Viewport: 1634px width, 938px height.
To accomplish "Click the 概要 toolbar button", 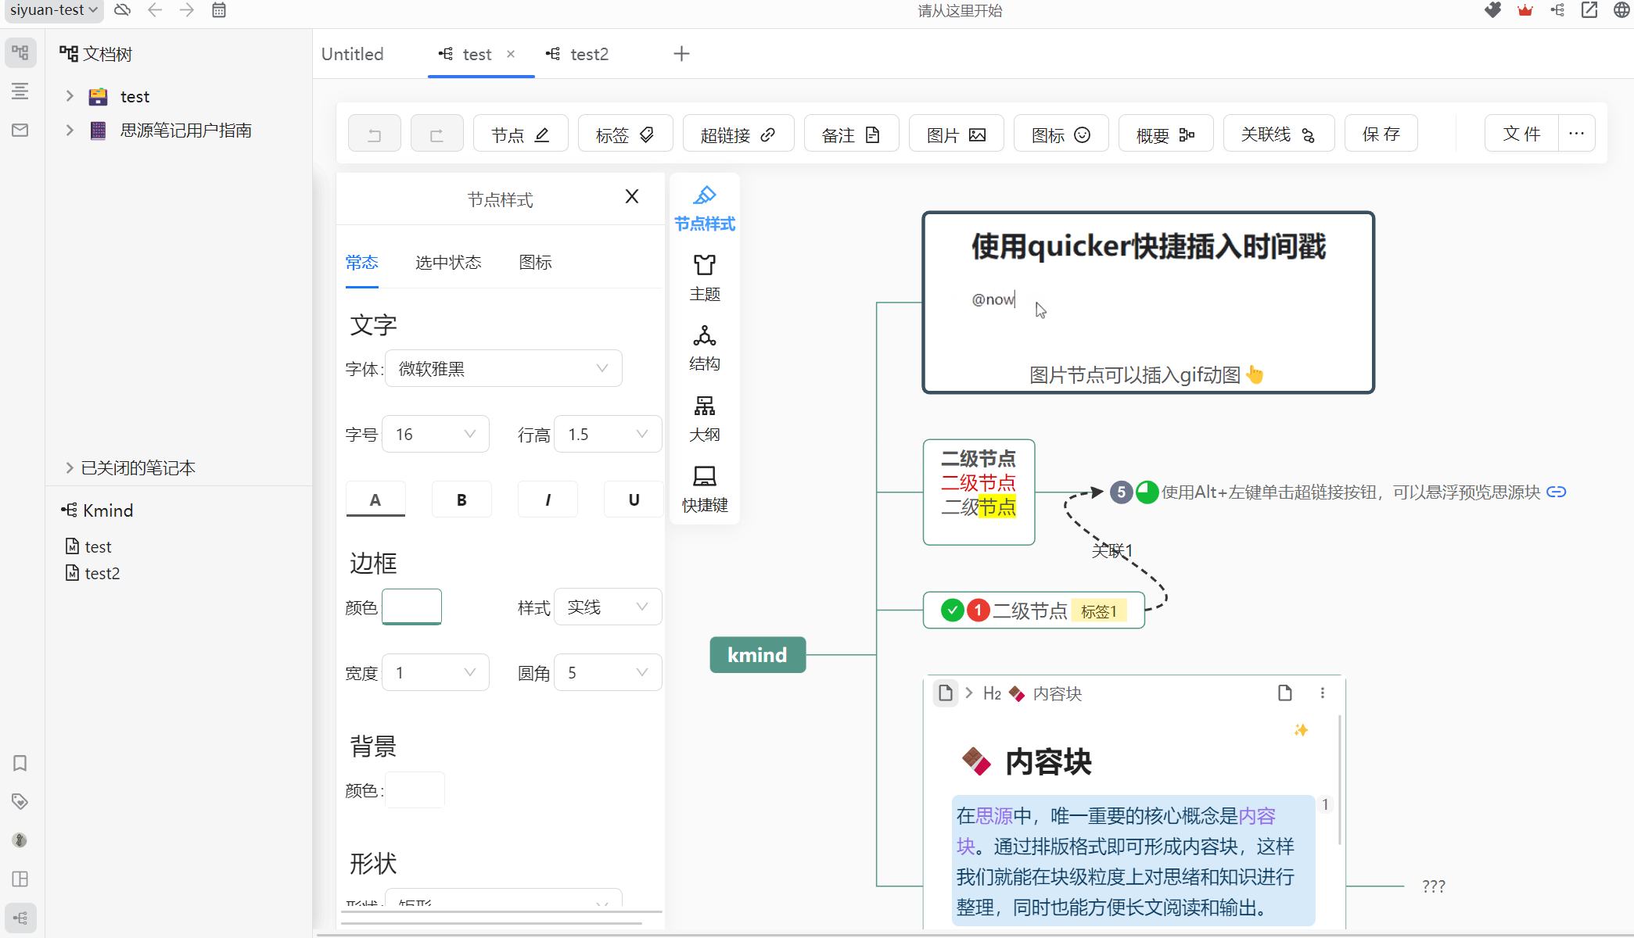I will tap(1165, 134).
